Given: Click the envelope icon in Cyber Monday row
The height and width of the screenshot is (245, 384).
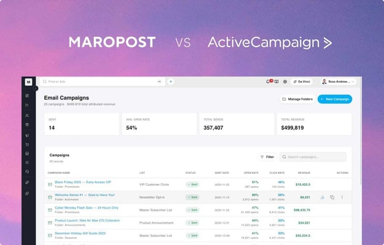Looking at the screenshot, I should tap(50, 210).
